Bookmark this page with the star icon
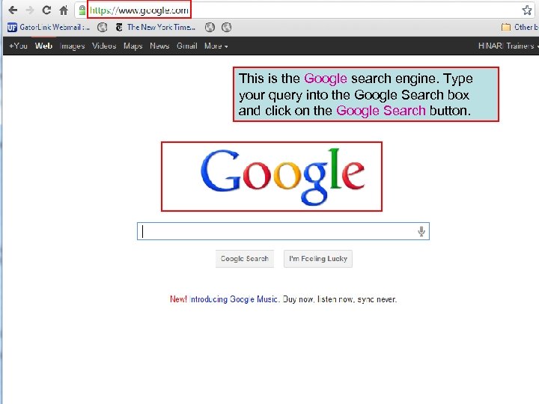Image resolution: width=539 pixels, height=404 pixels. pos(527,10)
